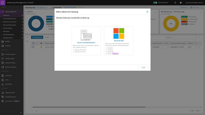205x115 pixels.
Task: Click horizontal scrollbar of device table
Action: pos(89,107)
